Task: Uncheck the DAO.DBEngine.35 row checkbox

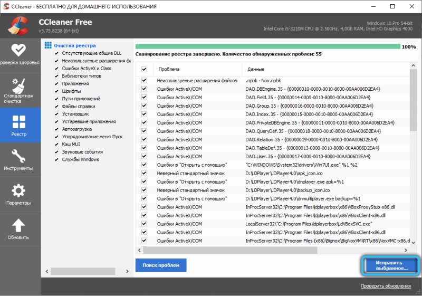Action: coord(144,89)
